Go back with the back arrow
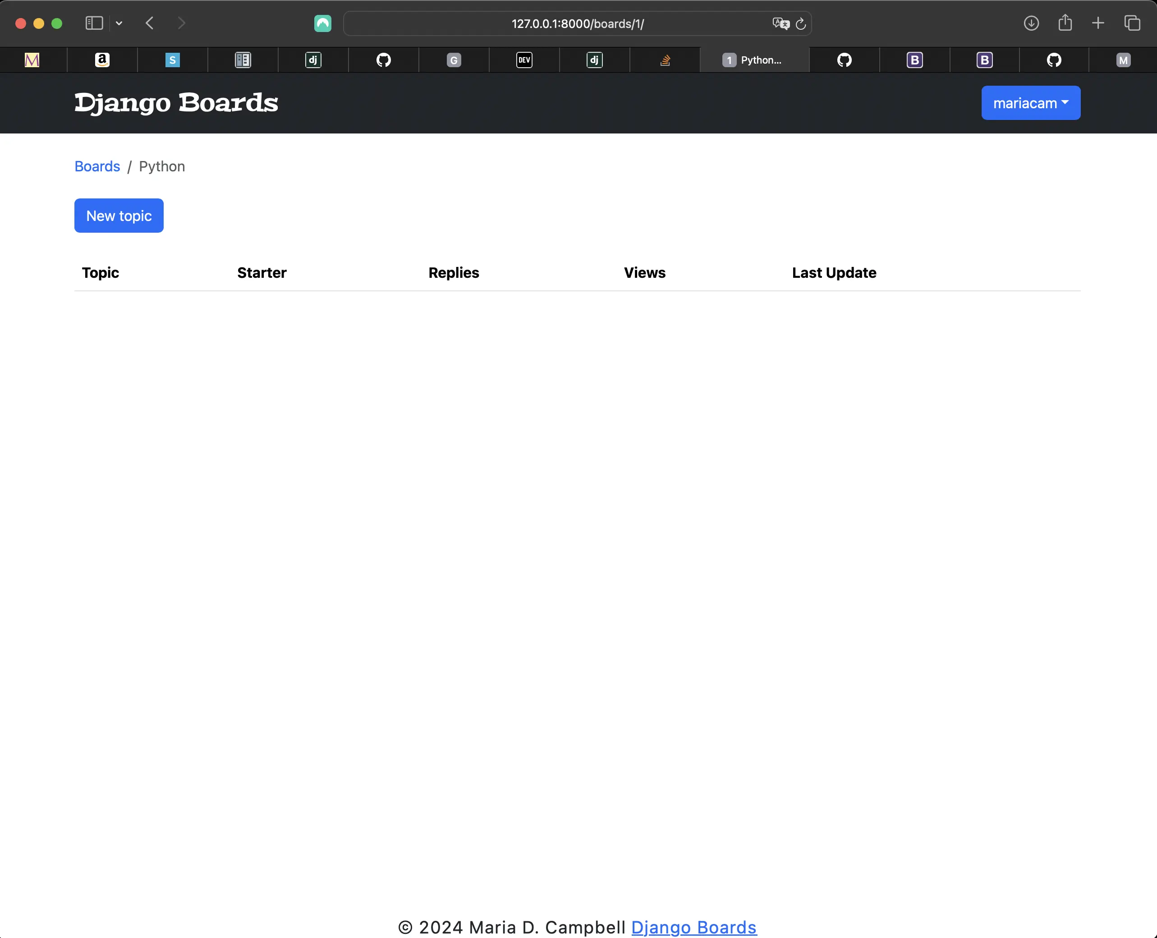This screenshot has width=1157, height=938. click(x=150, y=23)
